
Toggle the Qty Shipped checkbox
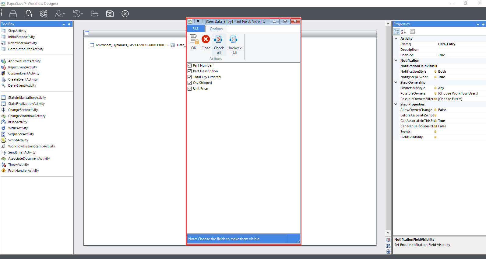tap(190, 83)
